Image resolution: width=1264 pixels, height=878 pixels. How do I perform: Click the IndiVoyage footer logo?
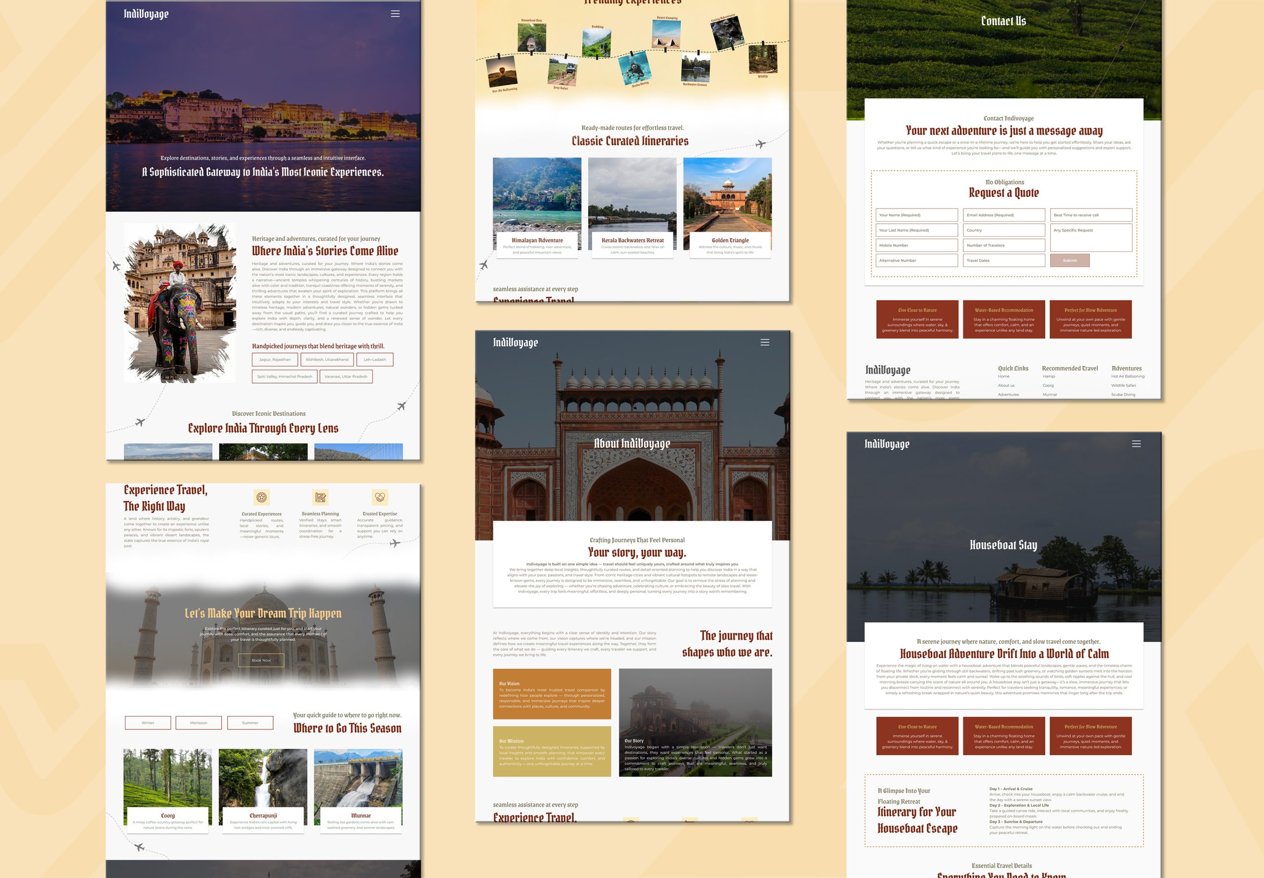(x=887, y=370)
